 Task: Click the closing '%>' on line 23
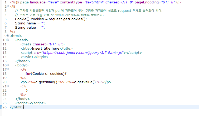(x=23, y=95)
